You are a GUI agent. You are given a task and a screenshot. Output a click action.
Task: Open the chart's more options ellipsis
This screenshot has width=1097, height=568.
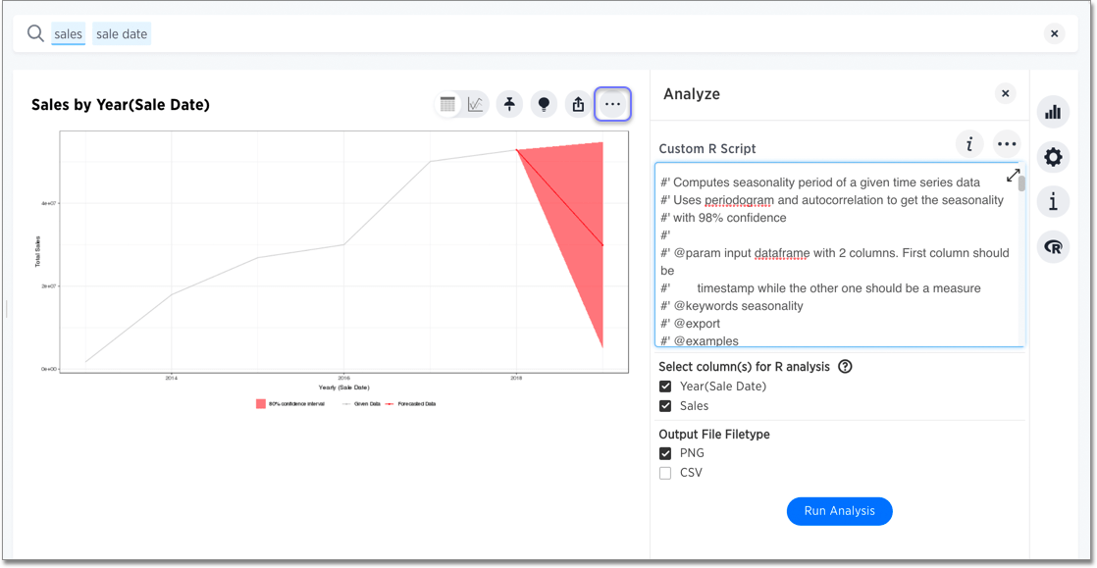[x=612, y=104]
